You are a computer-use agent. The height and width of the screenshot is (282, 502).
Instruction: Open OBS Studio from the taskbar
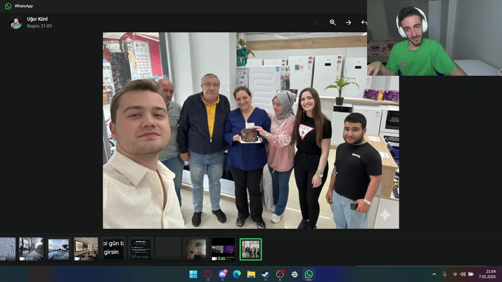(280, 274)
